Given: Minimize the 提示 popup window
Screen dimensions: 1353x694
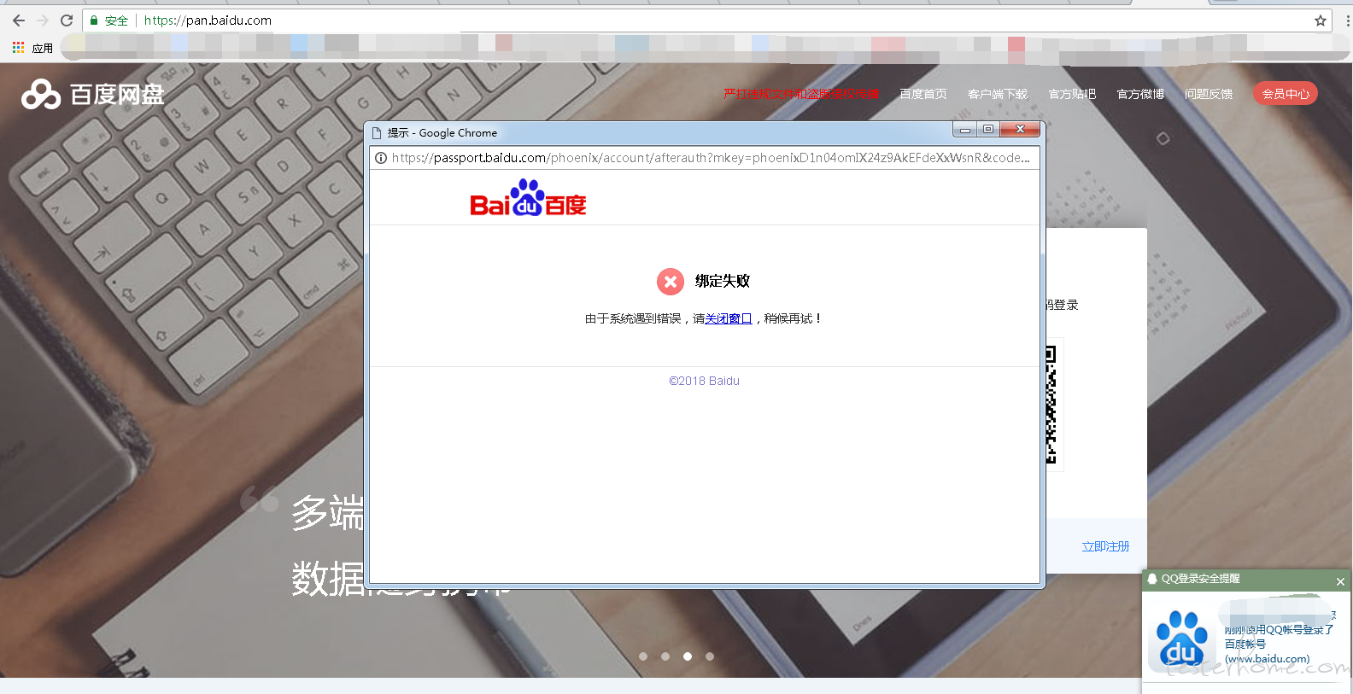Looking at the screenshot, I should (x=964, y=130).
